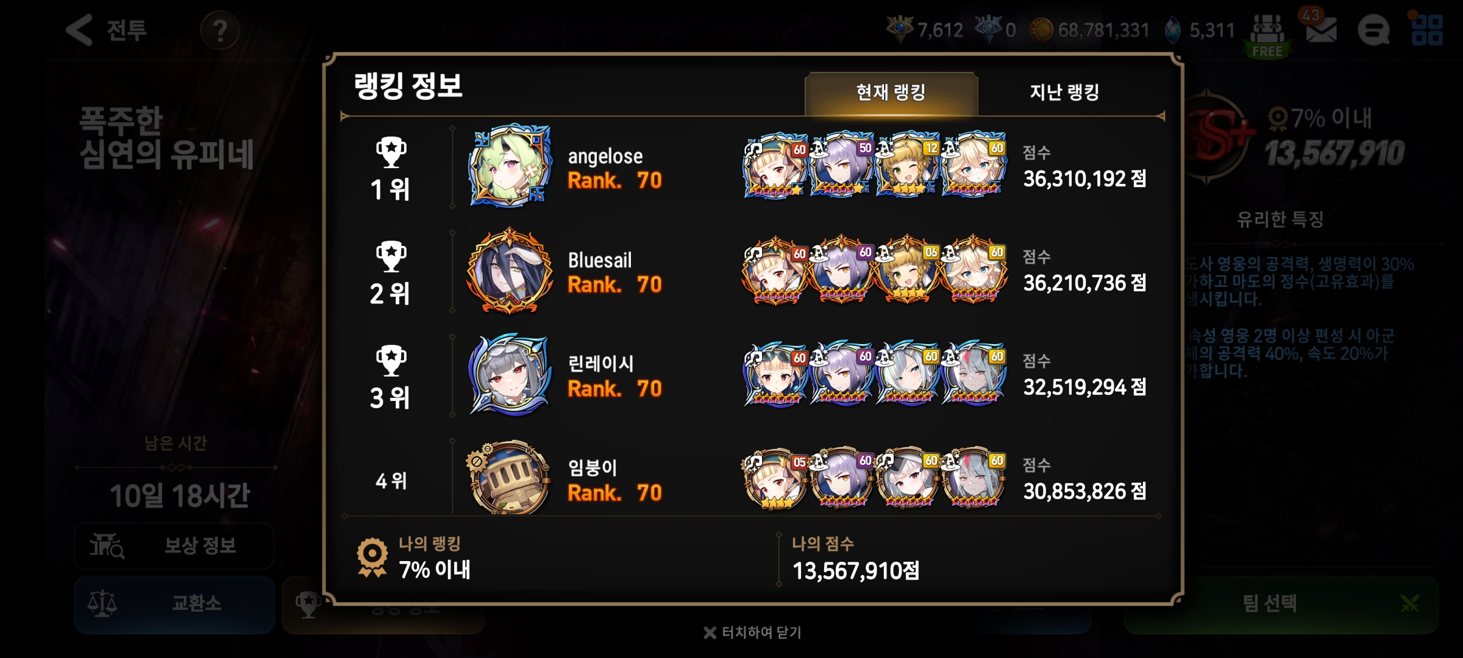The width and height of the screenshot is (1463, 658).
Task: Open angelose's player avatar
Action: (x=510, y=166)
